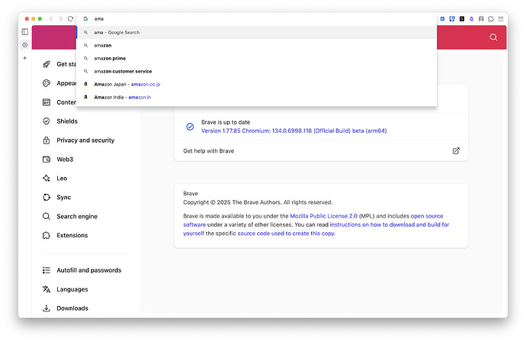Open Search engine settings
The width and height of the screenshot is (526, 342).
click(77, 217)
